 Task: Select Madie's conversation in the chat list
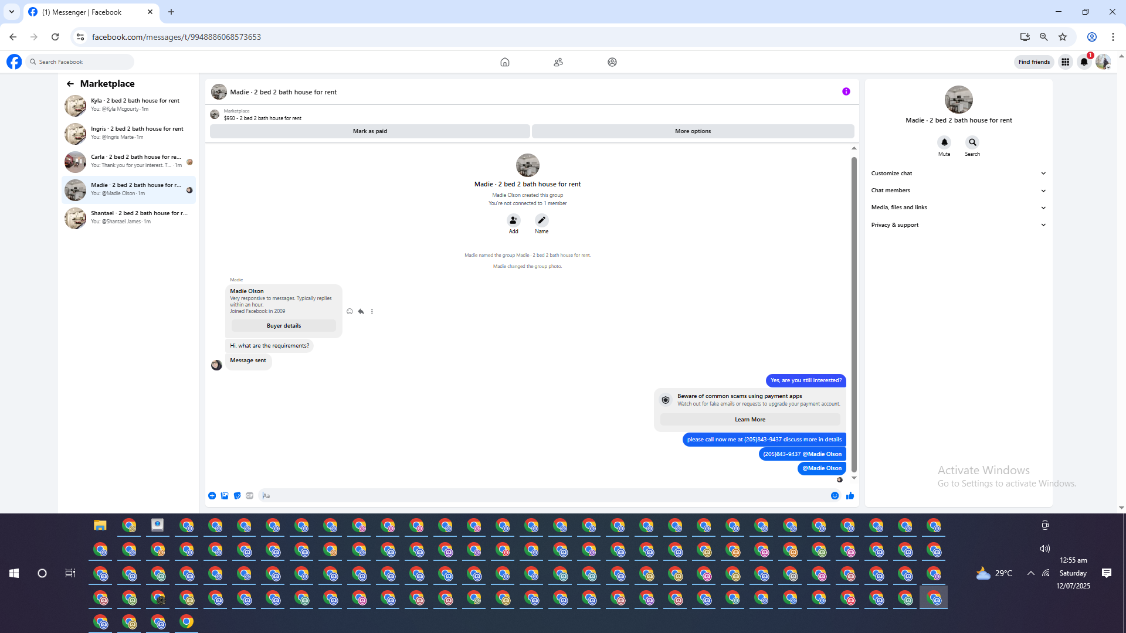pos(128,190)
